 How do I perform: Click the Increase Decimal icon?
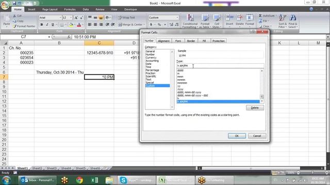171,25
